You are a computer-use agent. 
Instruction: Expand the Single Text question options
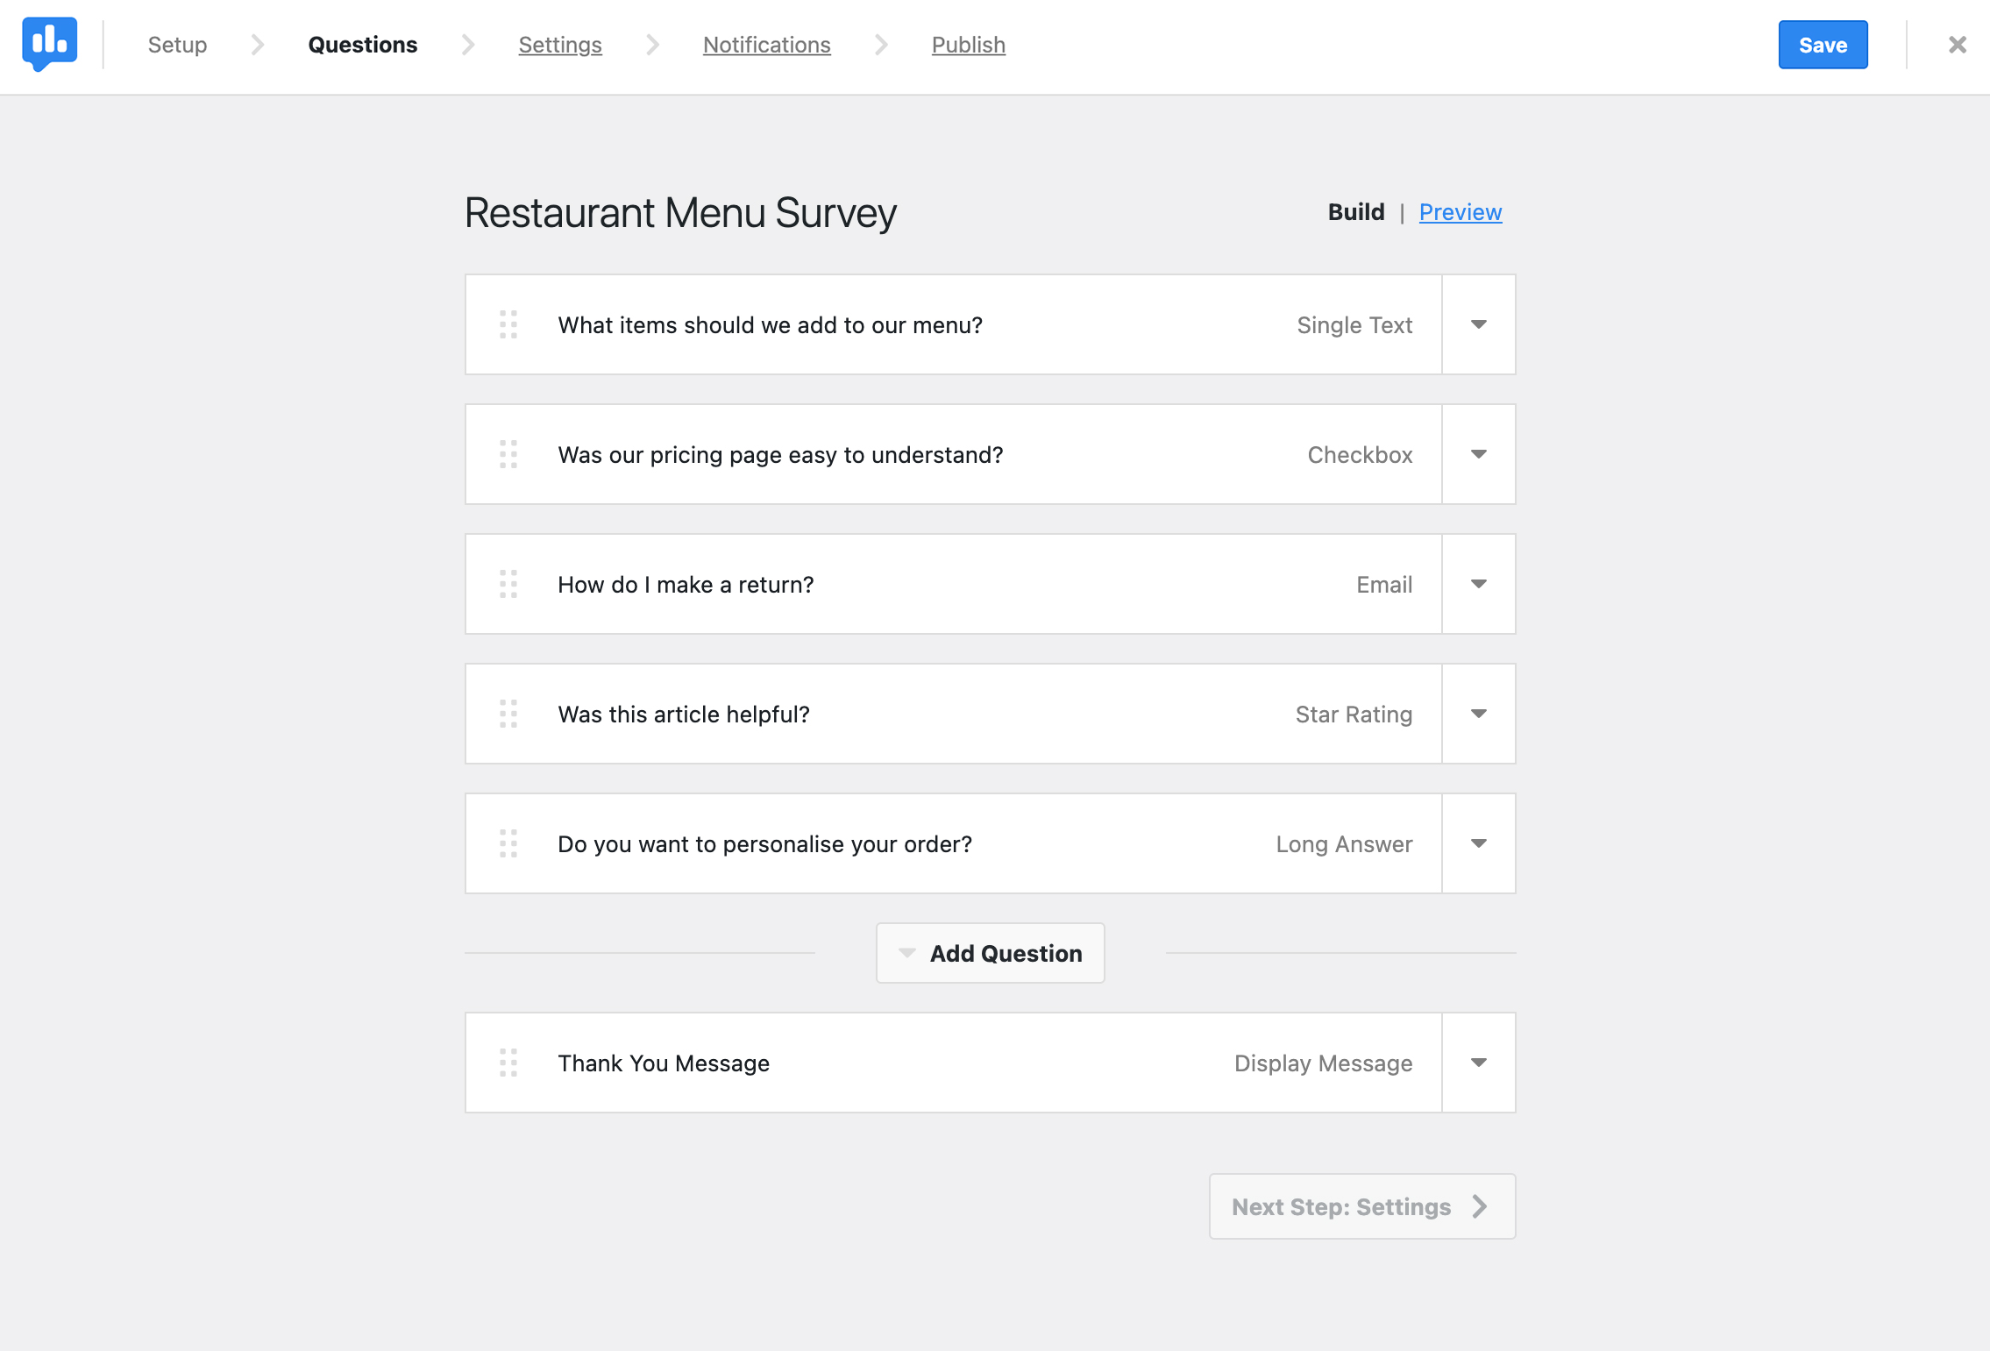tap(1477, 324)
